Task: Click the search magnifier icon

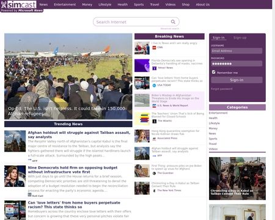Action: 173,22
